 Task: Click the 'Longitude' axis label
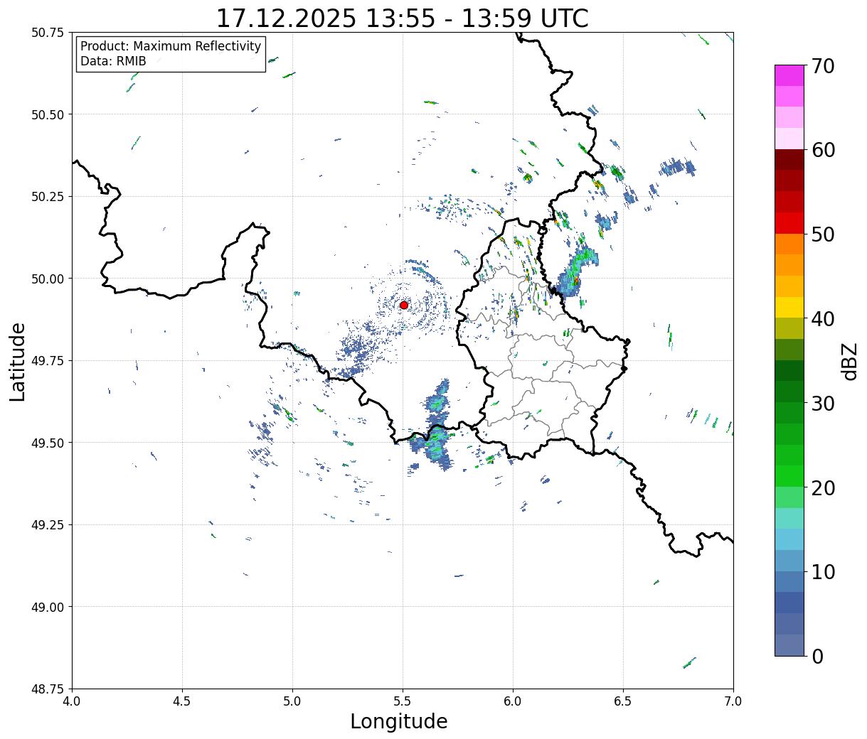point(399,721)
